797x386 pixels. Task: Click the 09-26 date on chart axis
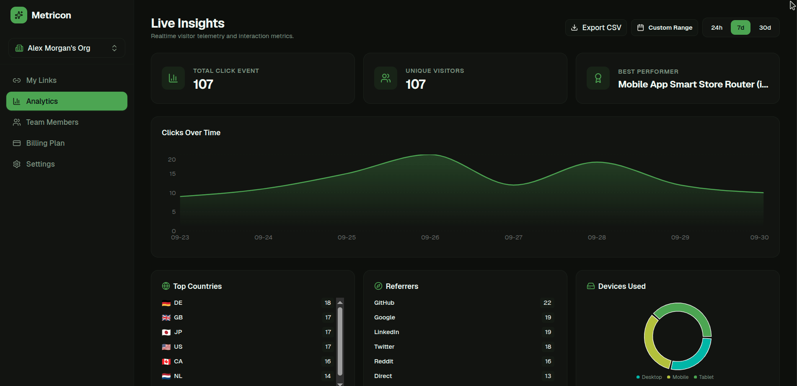point(430,237)
